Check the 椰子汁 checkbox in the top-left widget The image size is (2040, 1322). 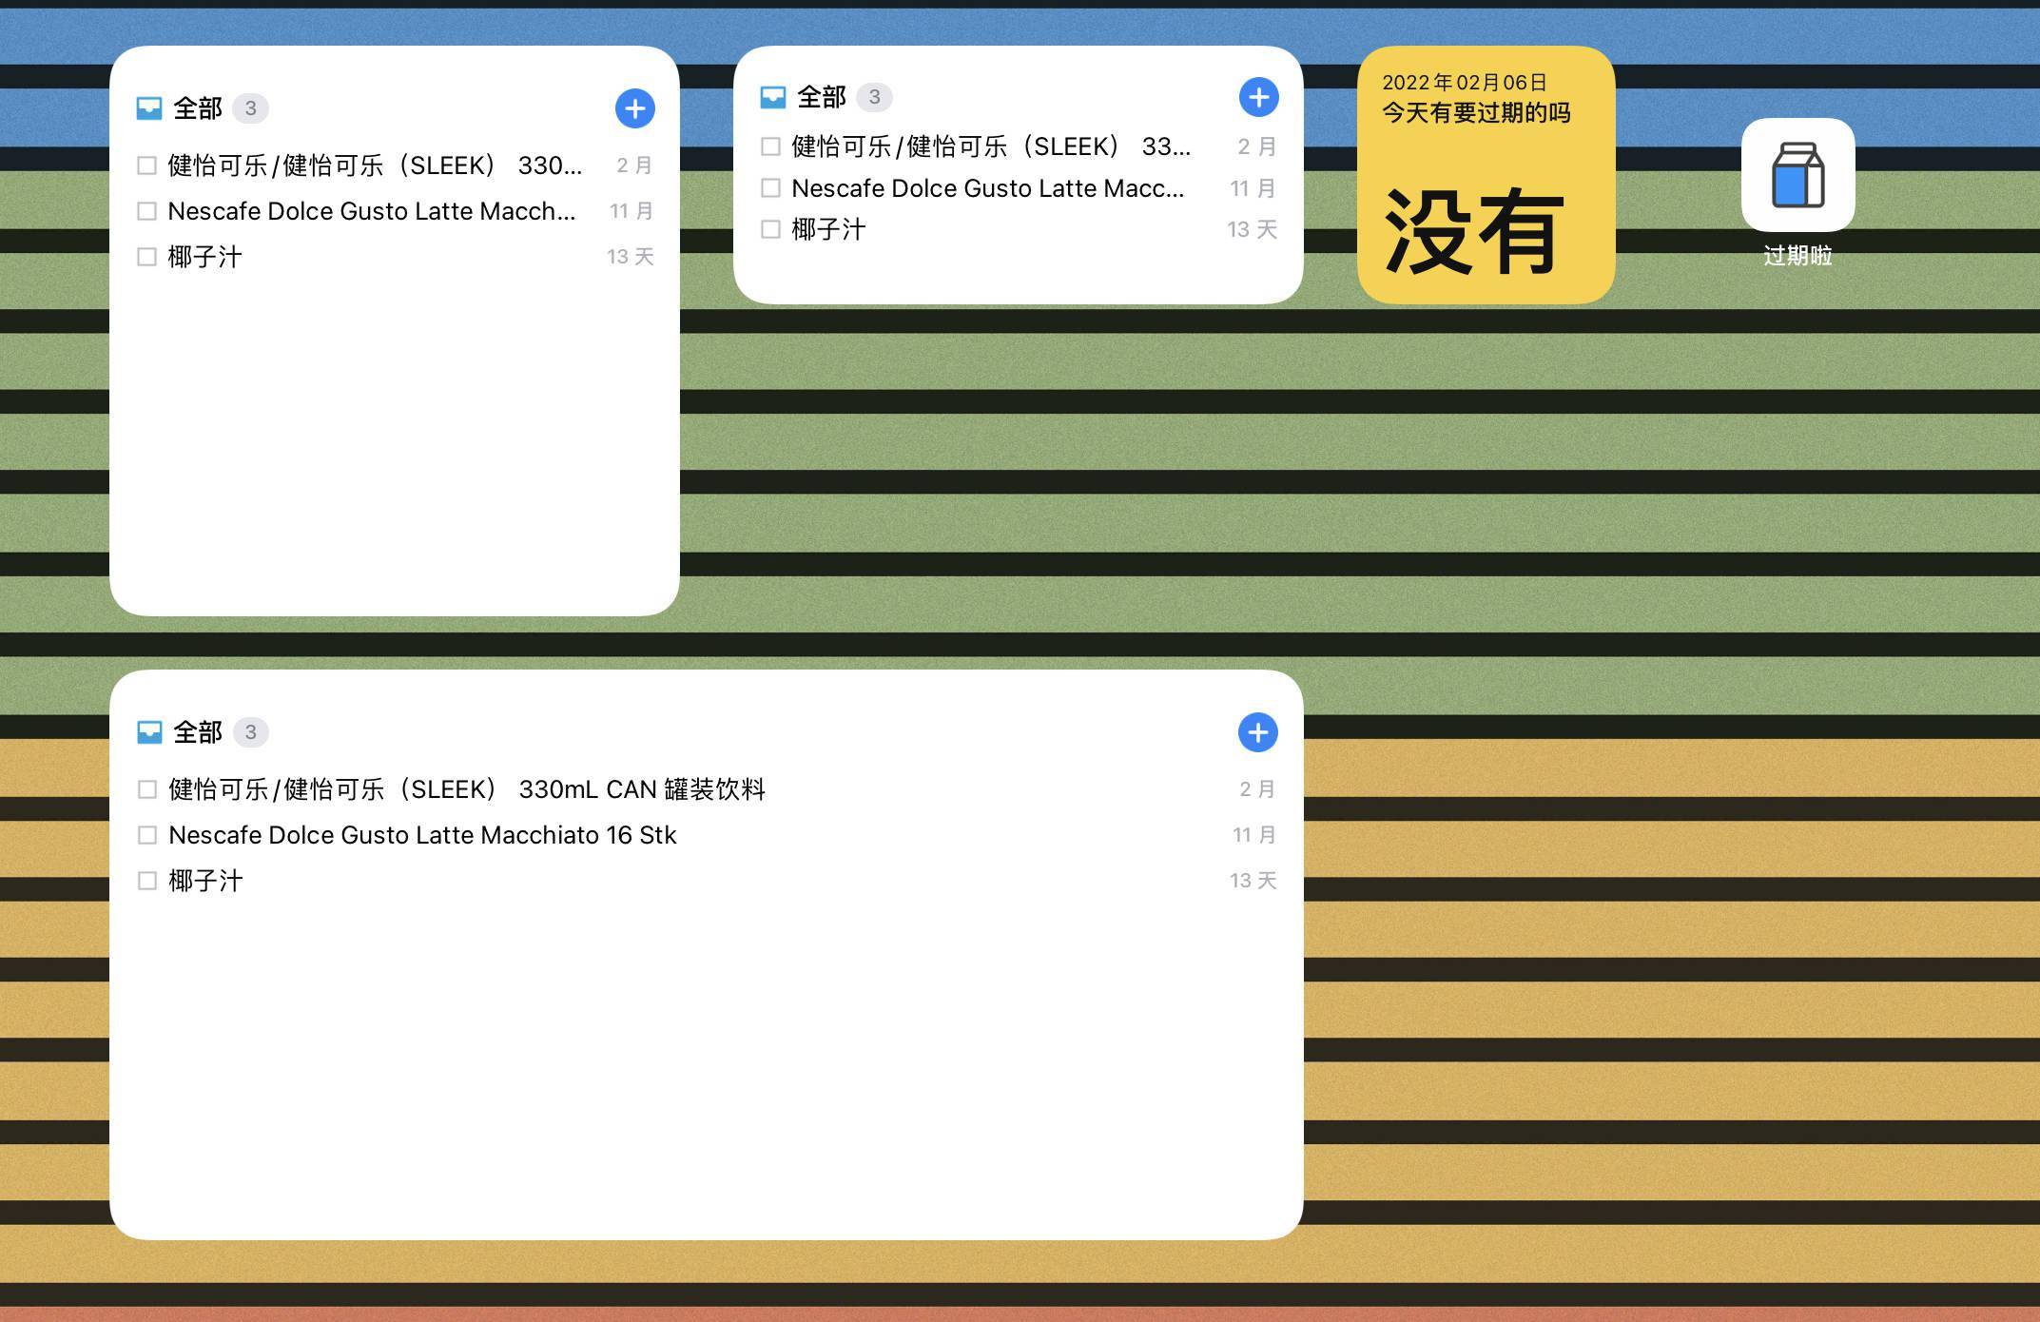(x=146, y=256)
